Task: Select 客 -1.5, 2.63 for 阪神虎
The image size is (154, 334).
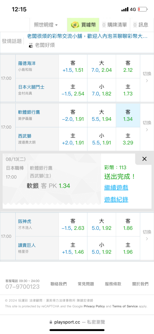Action: click(73, 224)
